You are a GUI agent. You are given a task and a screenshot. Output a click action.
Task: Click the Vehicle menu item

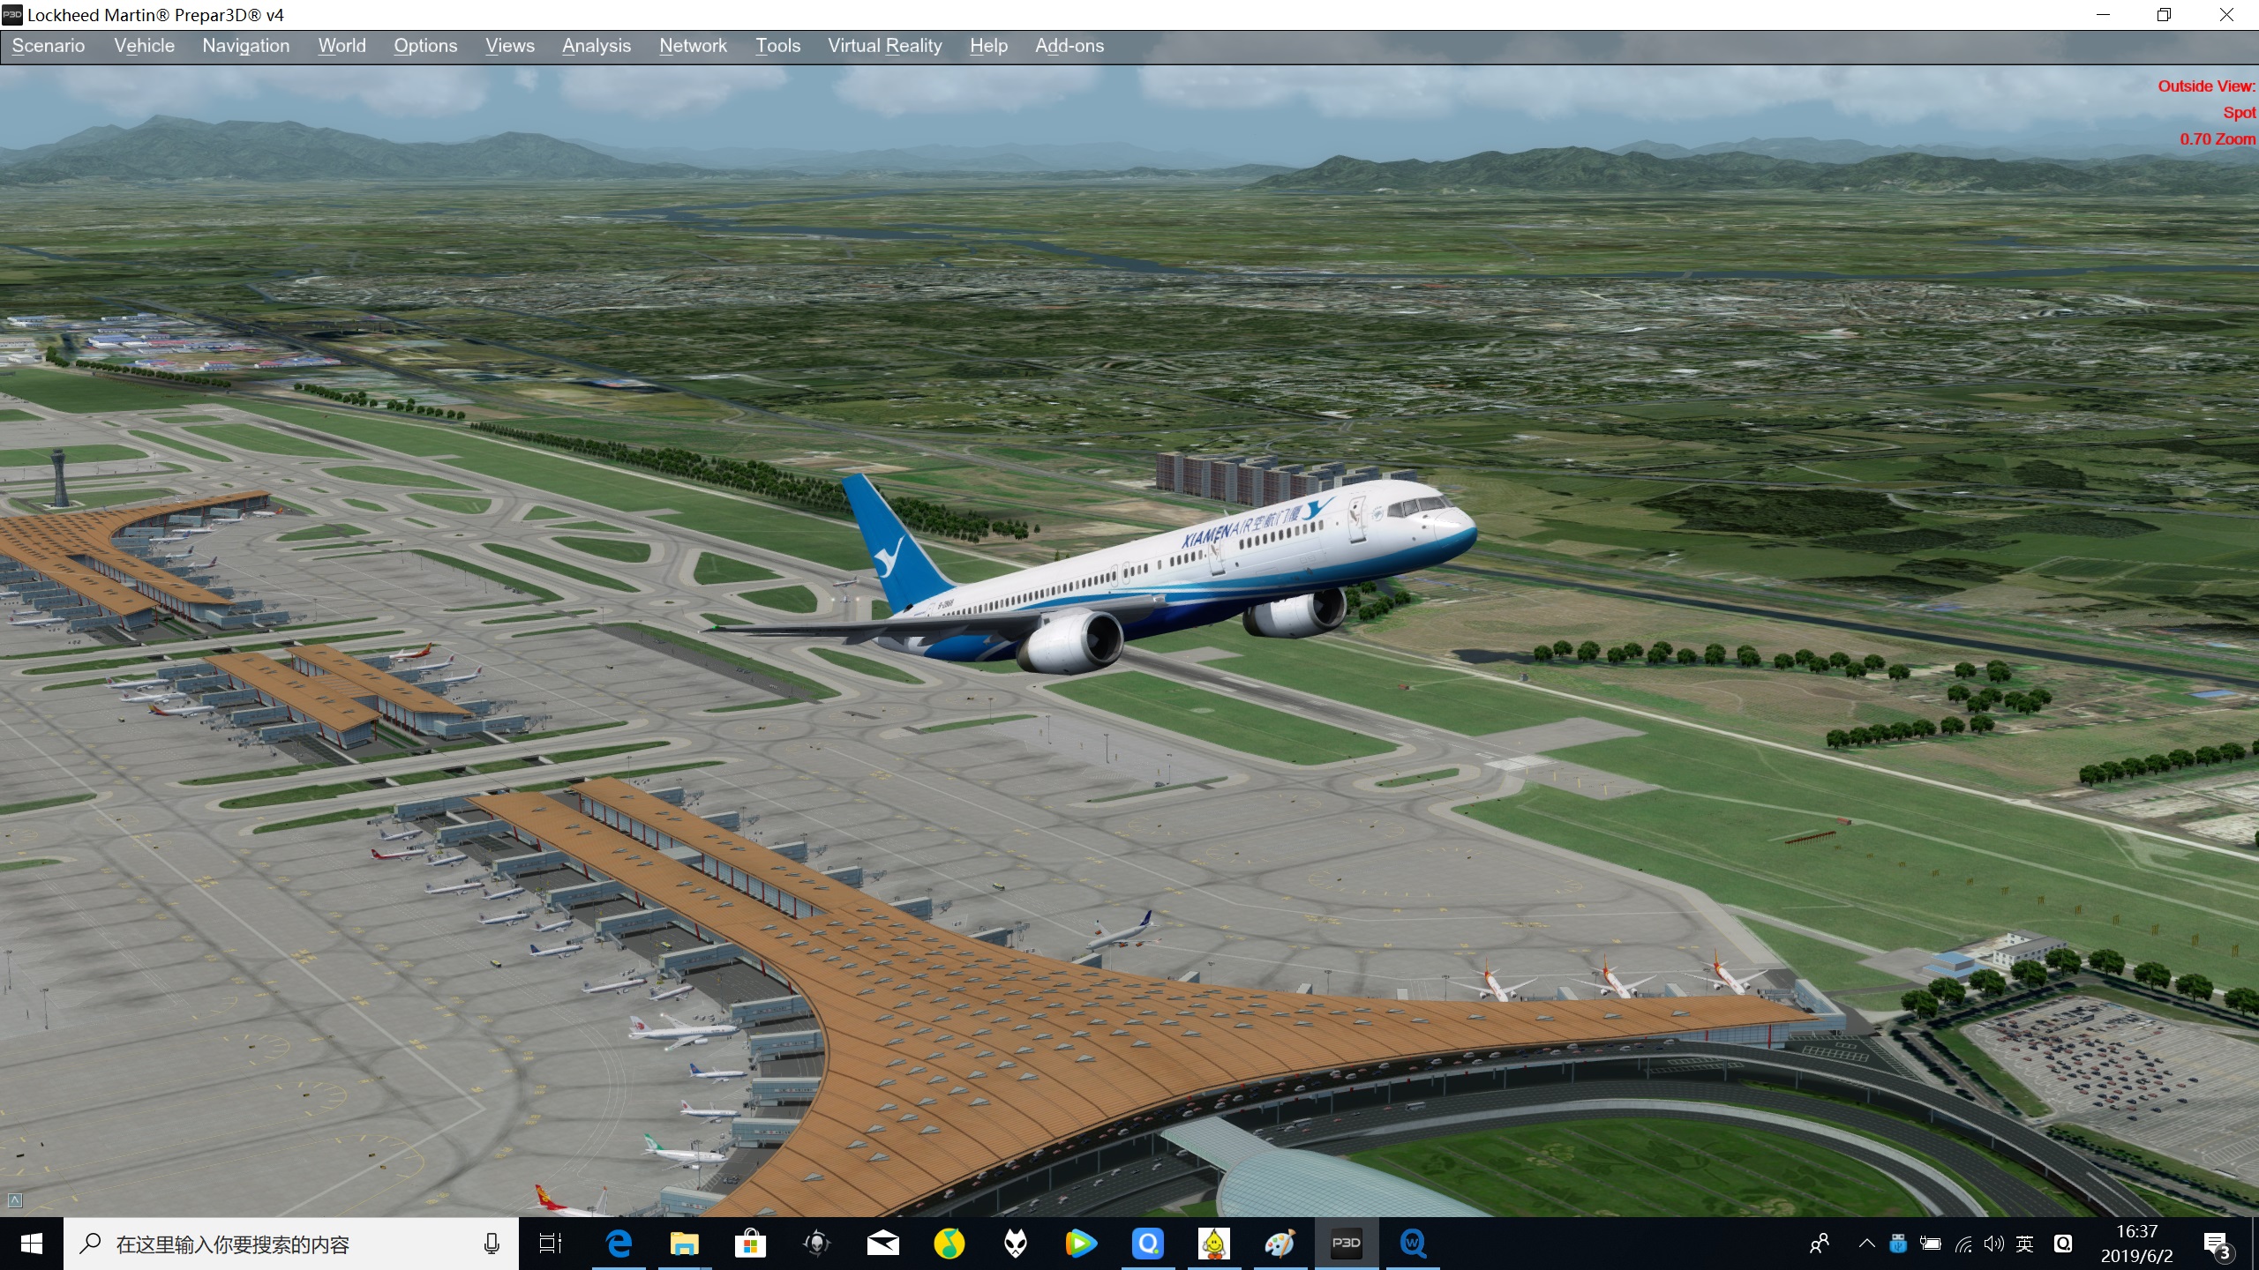(x=145, y=45)
